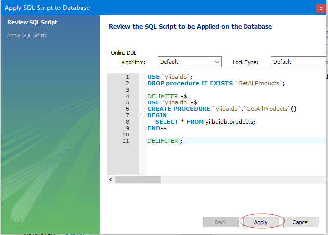Image resolution: width=328 pixels, height=235 pixels.
Task: Click the Algorithm dropdown chevron arrow
Action: pos(217,62)
